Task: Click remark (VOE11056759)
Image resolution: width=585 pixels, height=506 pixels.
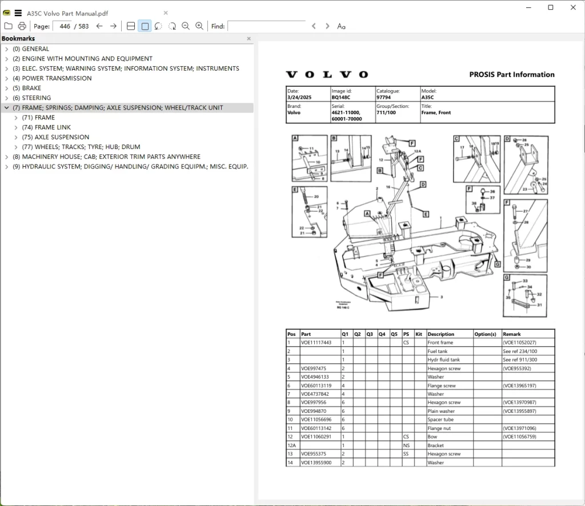Action: (519, 437)
